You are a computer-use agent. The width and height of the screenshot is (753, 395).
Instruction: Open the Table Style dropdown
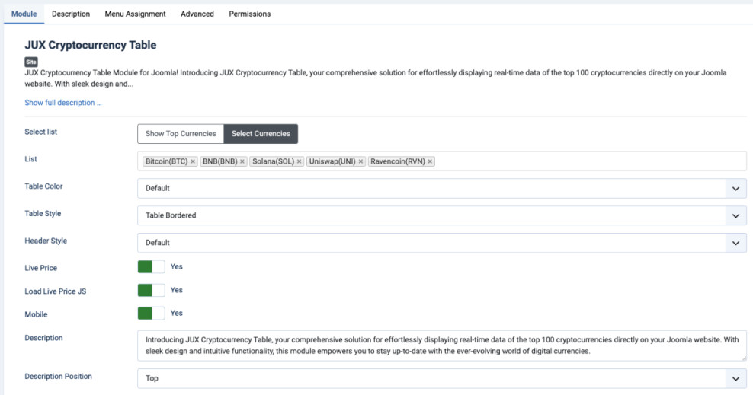pos(442,215)
